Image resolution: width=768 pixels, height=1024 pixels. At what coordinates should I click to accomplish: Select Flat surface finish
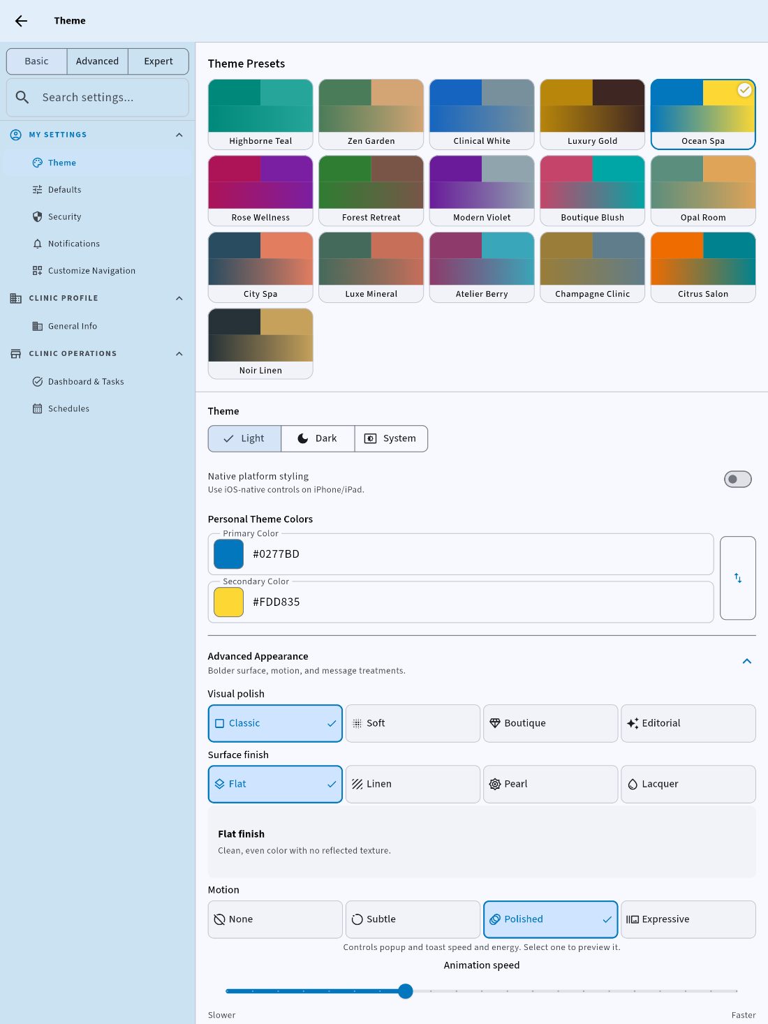point(275,784)
